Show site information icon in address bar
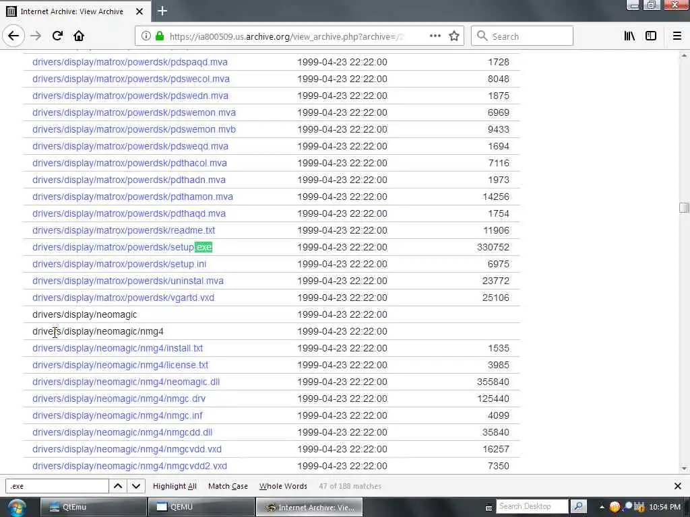This screenshot has width=690, height=517. coord(146,36)
